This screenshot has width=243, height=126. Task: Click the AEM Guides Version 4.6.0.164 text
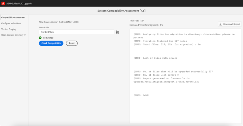pos(59,22)
